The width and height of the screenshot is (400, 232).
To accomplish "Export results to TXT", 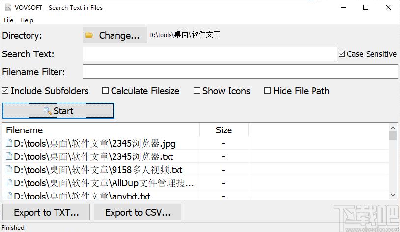I will 46,212.
